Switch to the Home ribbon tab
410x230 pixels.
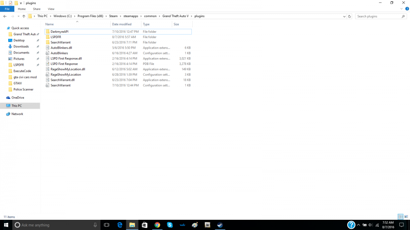point(22,9)
